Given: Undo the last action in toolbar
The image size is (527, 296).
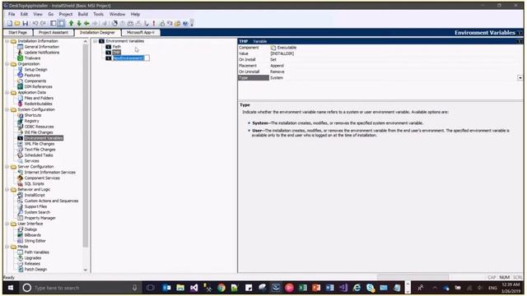Looking at the screenshot, I should 35,23.
